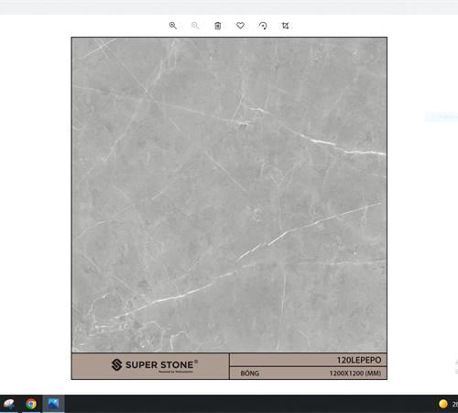Click the 120LEPEPO product code
Image resolution: width=458 pixels, height=413 pixels.
[359, 360]
